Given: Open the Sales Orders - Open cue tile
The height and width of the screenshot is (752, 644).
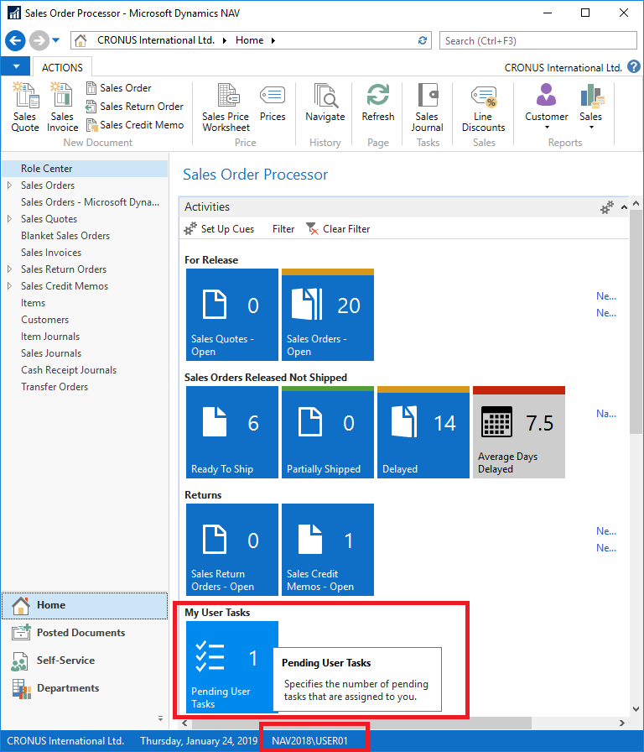Looking at the screenshot, I should pyautogui.click(x=328, y=315).
